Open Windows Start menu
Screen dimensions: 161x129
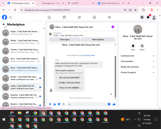click(4, 119)
